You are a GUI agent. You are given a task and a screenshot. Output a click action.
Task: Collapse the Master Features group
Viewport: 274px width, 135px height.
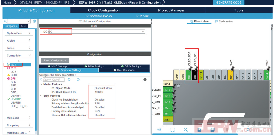[41, 84]
